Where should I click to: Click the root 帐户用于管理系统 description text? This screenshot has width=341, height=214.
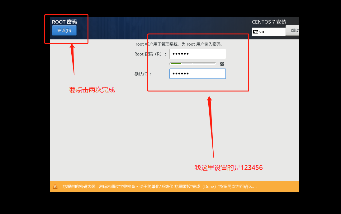[x=179, y=44]
